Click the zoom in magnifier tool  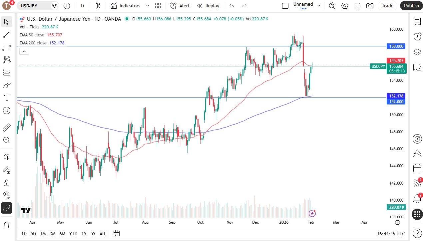coord(6,140)
